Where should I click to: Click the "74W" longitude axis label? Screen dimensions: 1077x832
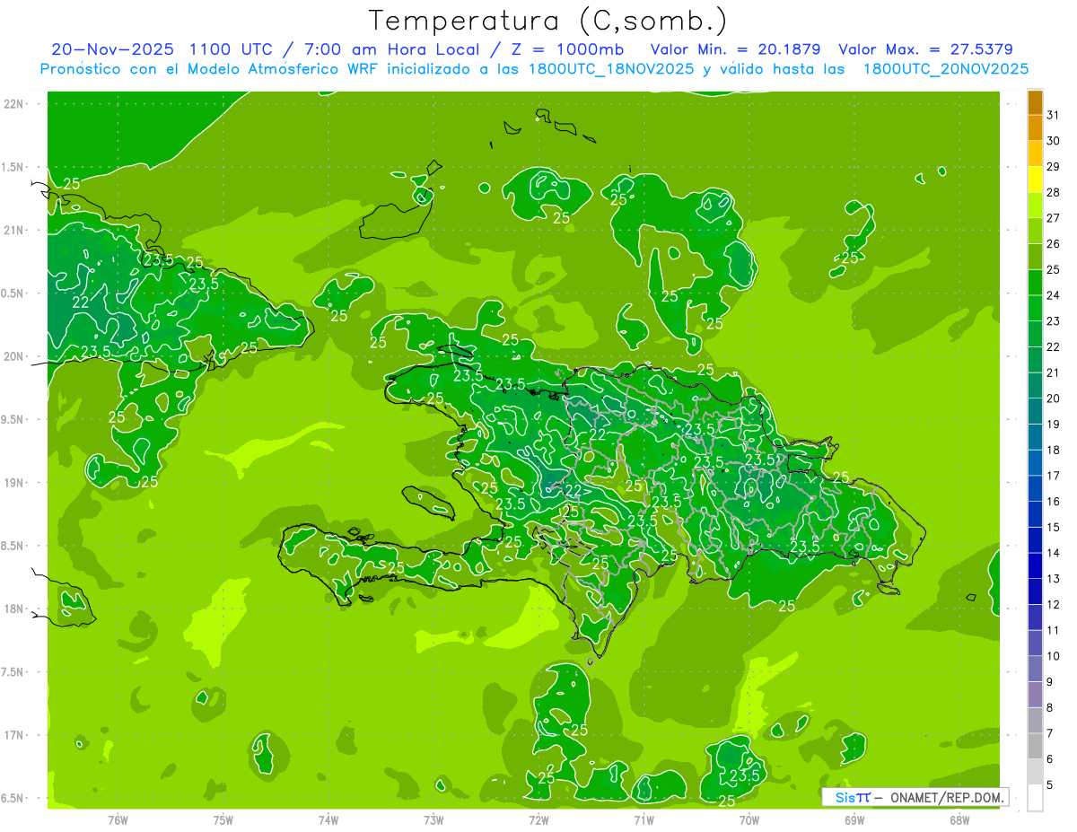(x=328, y=819)
